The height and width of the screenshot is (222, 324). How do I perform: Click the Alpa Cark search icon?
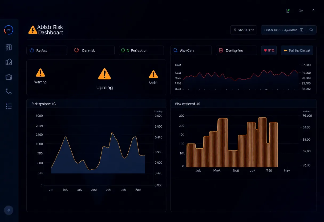pos(175,50)
